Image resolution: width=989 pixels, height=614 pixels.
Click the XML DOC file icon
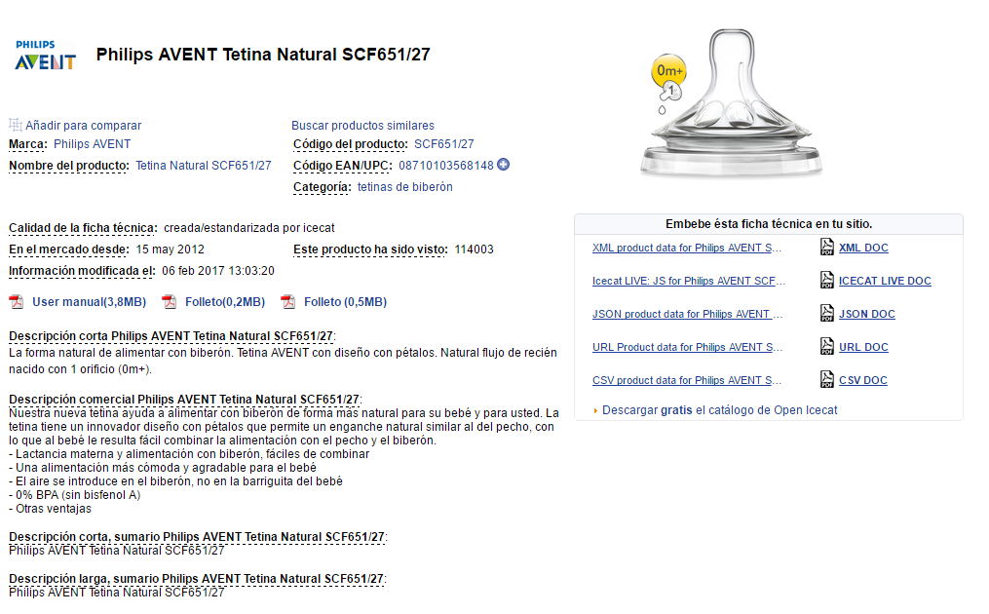tap(827, 248)
